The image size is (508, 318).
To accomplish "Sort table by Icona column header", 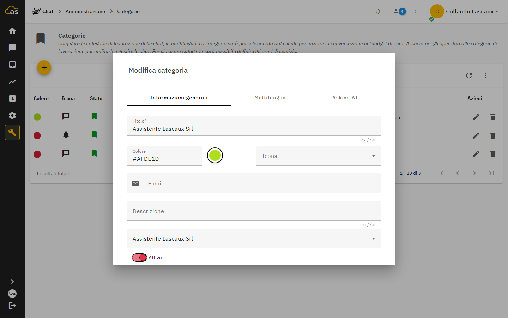I will pos(68,98).
